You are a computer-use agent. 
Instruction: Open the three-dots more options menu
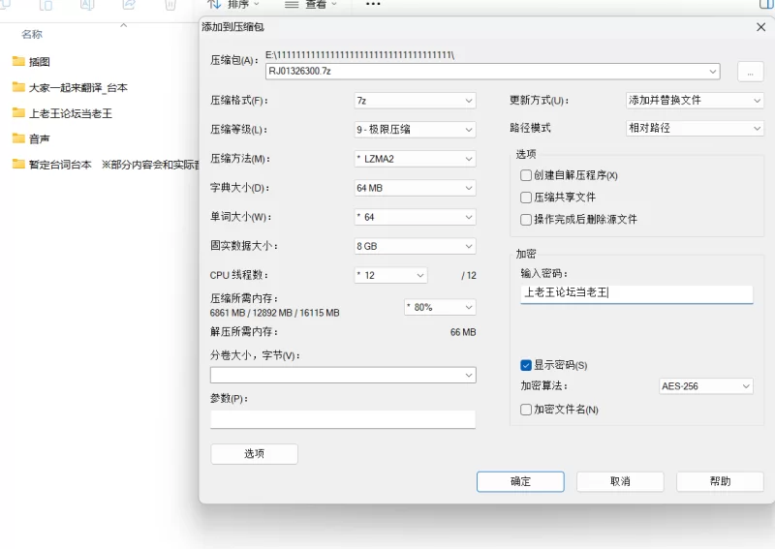pos(373,5)
